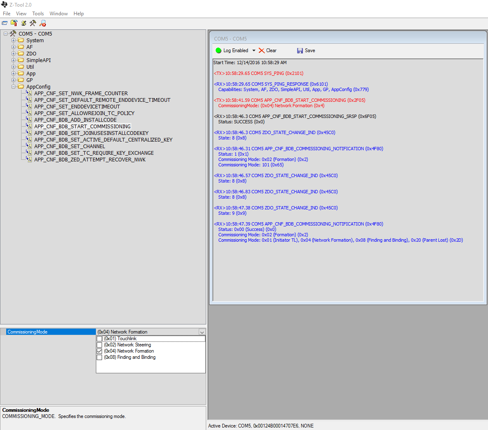
Task: Select APP_CNF_BDB_SET_TC_REQUIRE_KEY_EXCHANGE command
Action: pyautogui.click(x=94, y=153)
